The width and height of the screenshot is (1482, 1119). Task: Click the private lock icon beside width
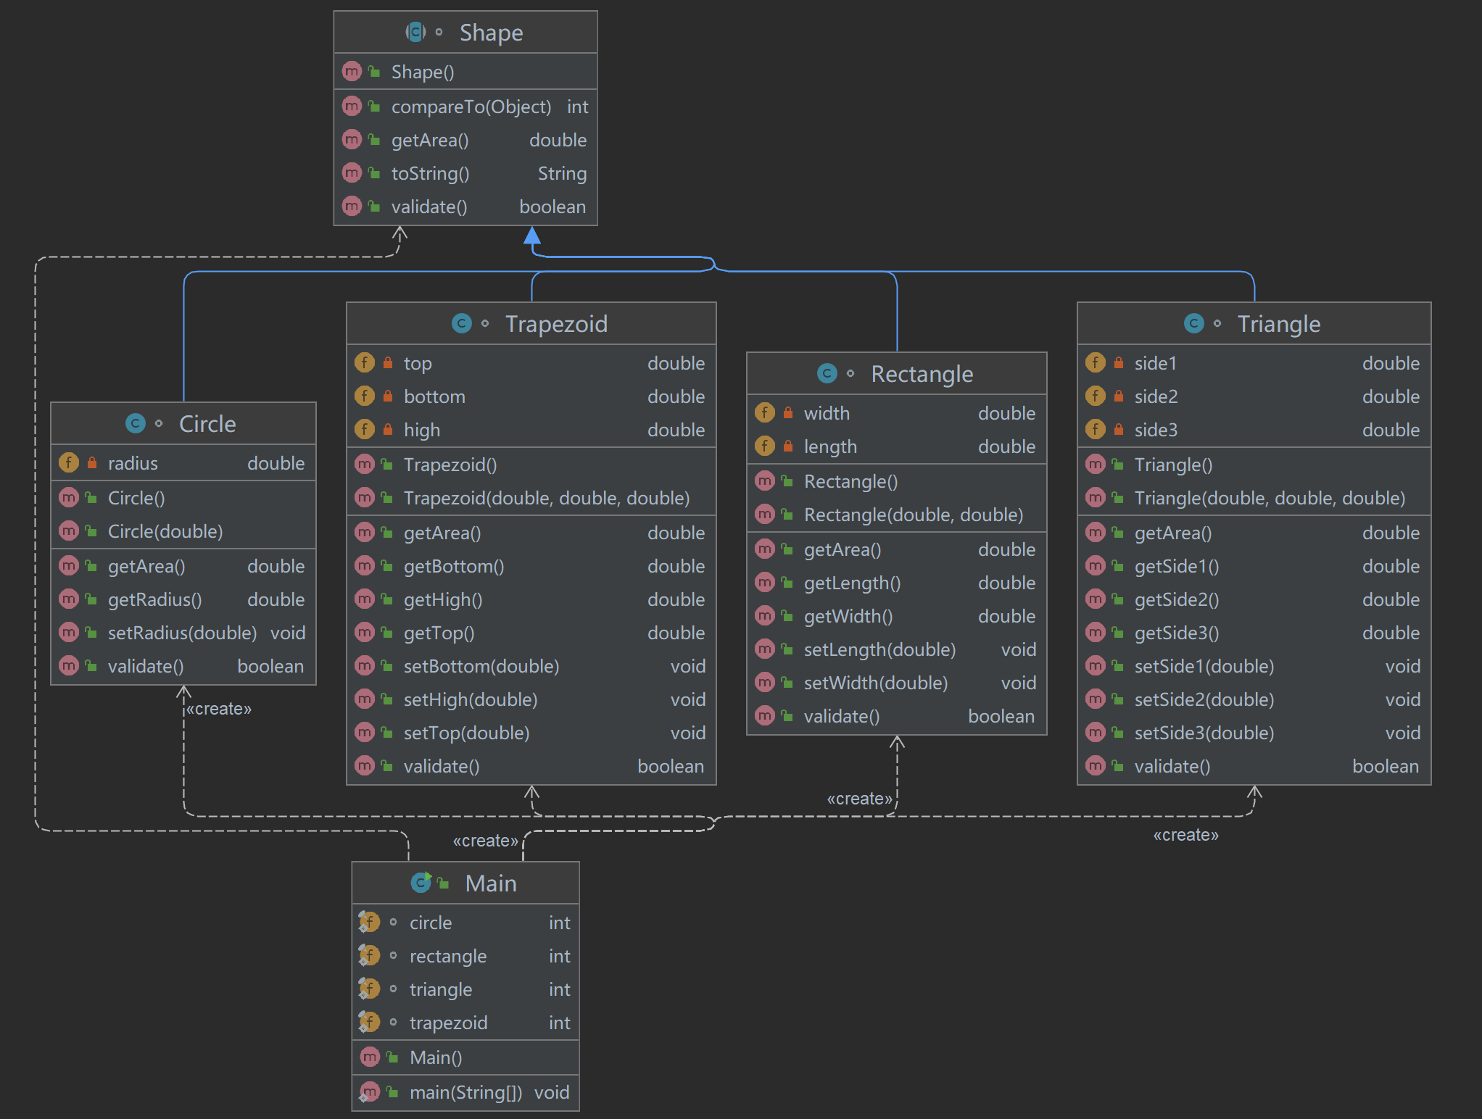(788, 413)
